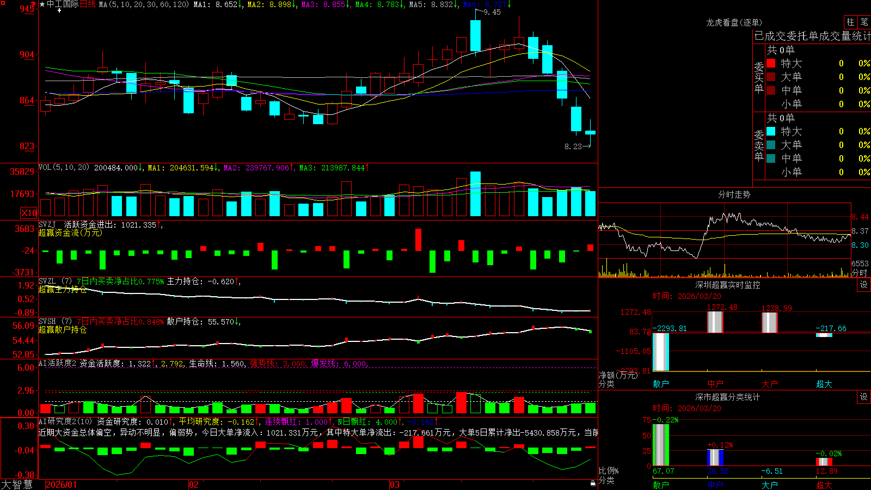Switch to 柱 bar view
This screenshot has width=871, height=490.
click(850, 22)
